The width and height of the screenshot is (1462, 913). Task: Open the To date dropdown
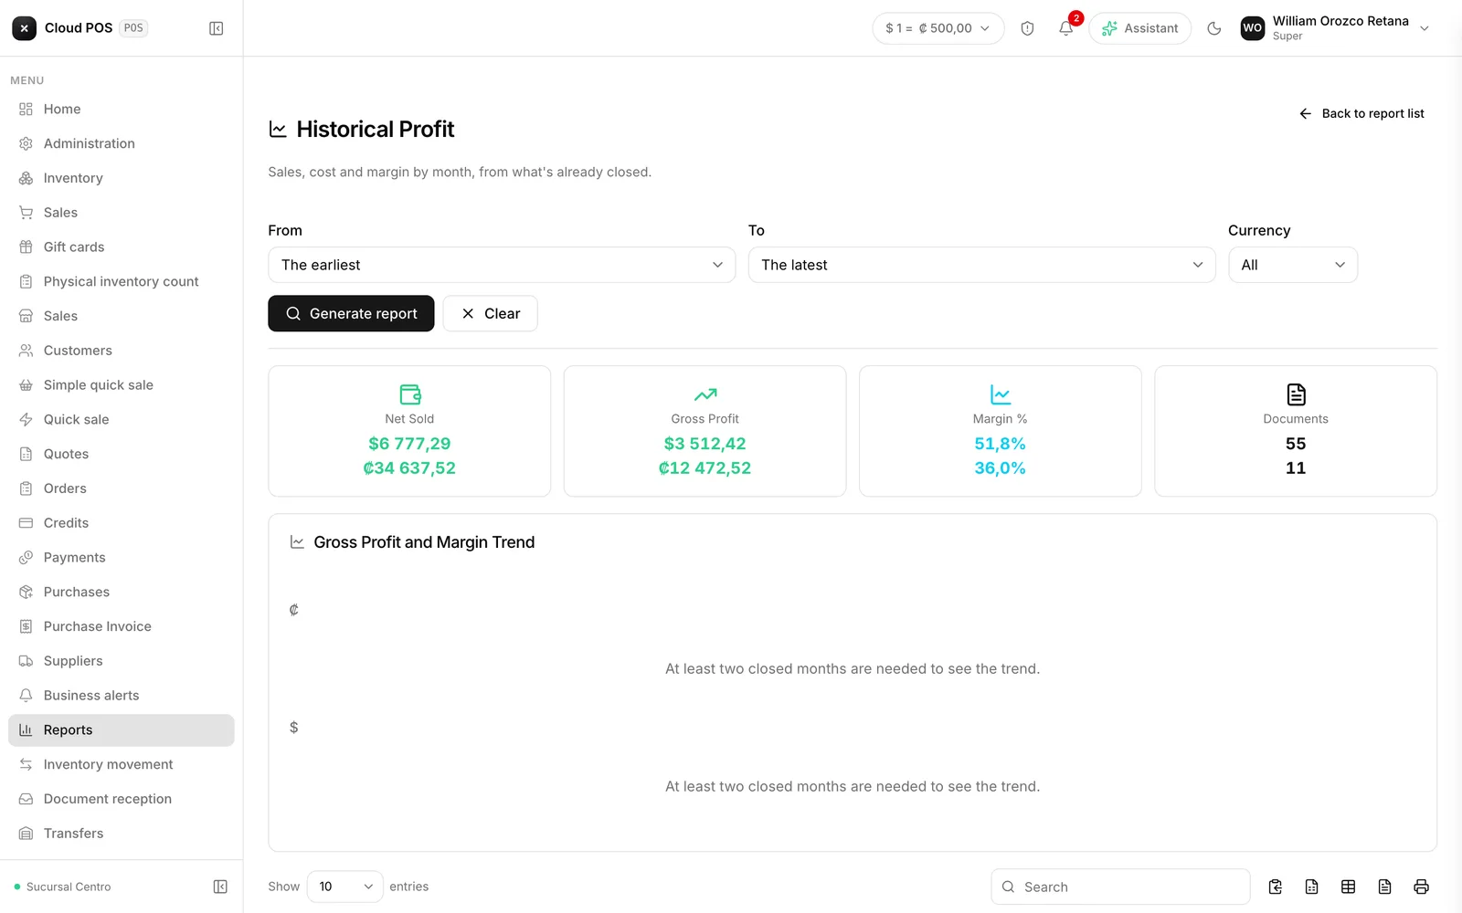point(981,265)
